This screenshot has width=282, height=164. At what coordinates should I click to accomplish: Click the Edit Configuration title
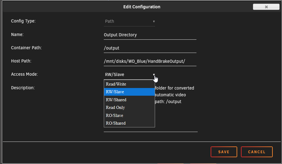(x=142, y=7)
